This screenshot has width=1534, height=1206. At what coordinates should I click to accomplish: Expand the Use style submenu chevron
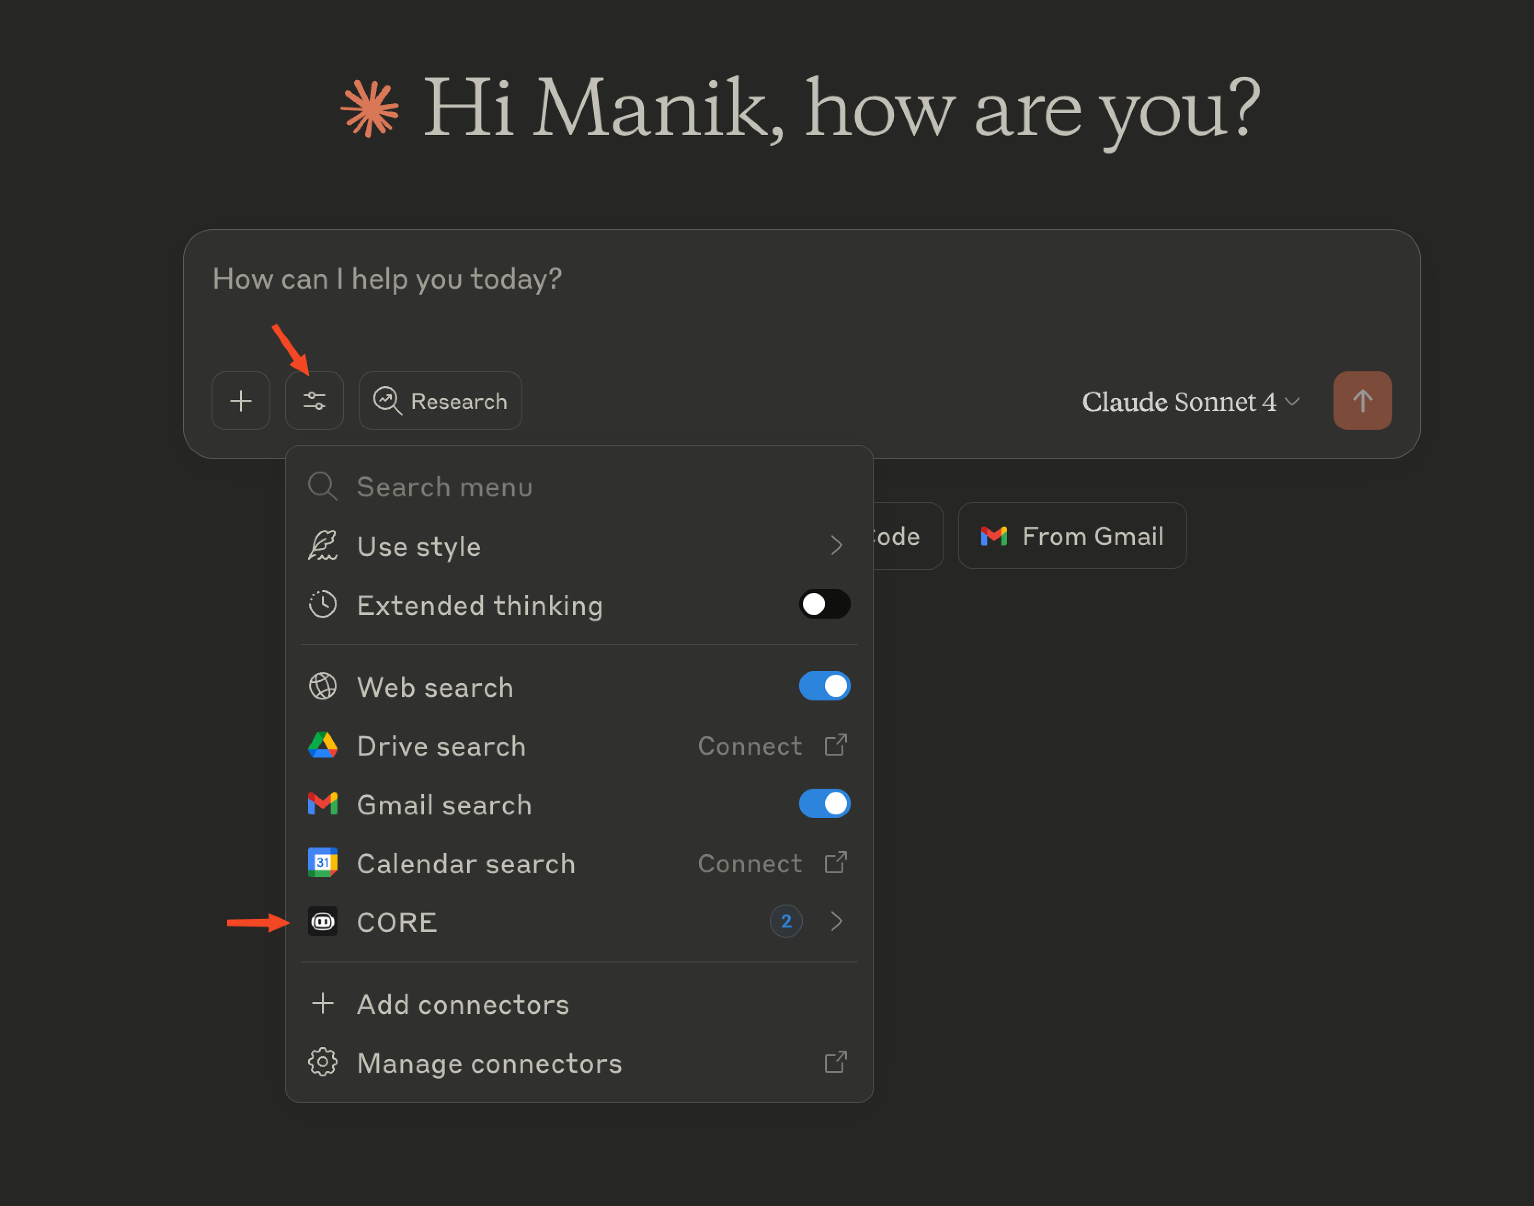click(836, 546)
